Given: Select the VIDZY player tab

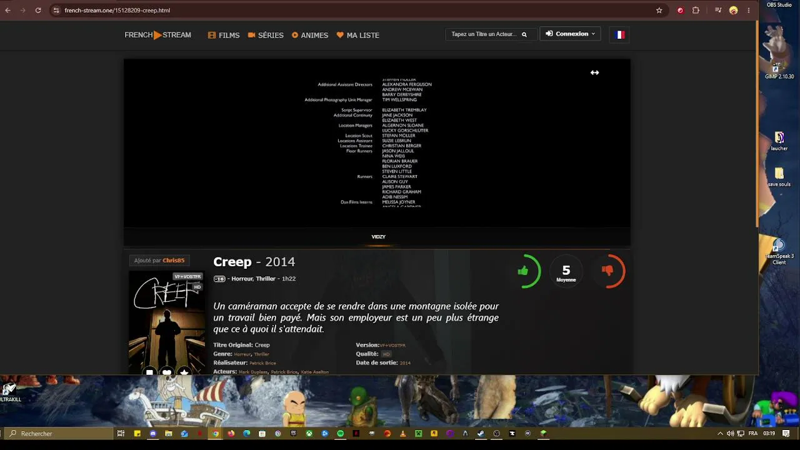Looking at the screenshot, I should click(378, 237).
